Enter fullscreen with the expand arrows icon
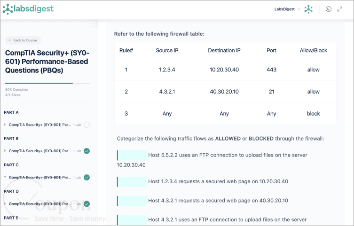This screenshot has height=226, width=354. pyautogui.click(x=340, y=9)
